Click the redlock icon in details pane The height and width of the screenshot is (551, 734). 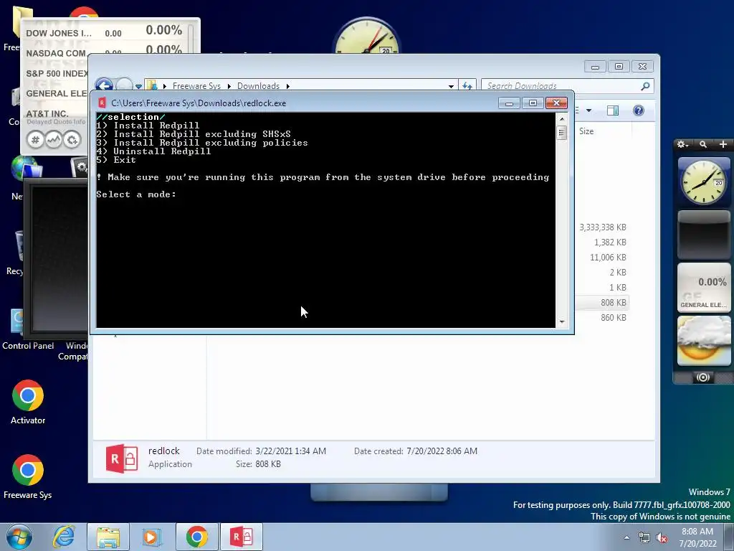[x=122, y=458]
